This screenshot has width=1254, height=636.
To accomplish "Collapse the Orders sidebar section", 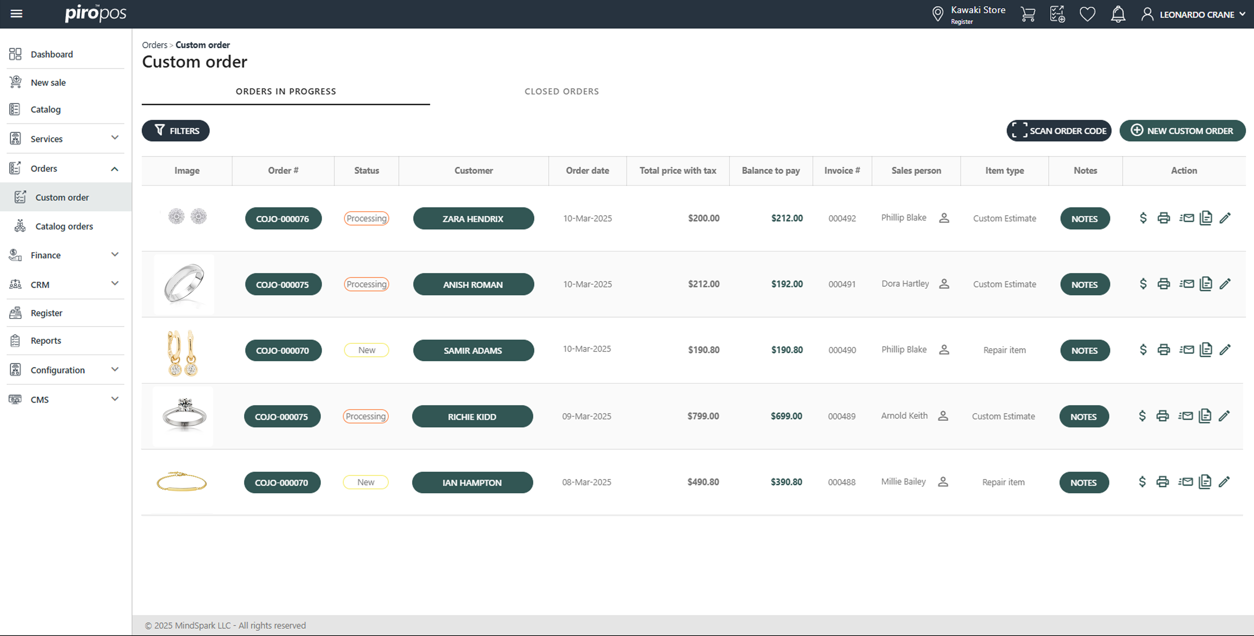I will (x=115, y=168).
